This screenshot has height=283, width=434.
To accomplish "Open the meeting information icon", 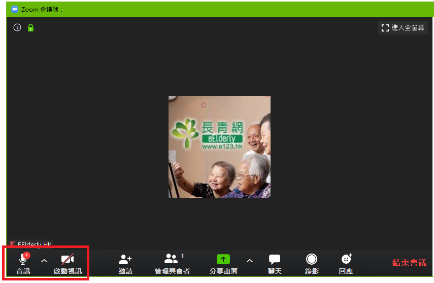I will click(17, 28).
